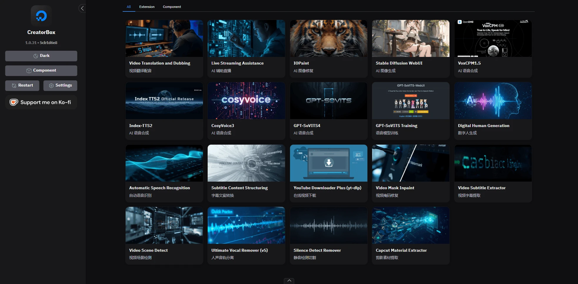Click the Live Streaming Assistance title

point(237,63)
